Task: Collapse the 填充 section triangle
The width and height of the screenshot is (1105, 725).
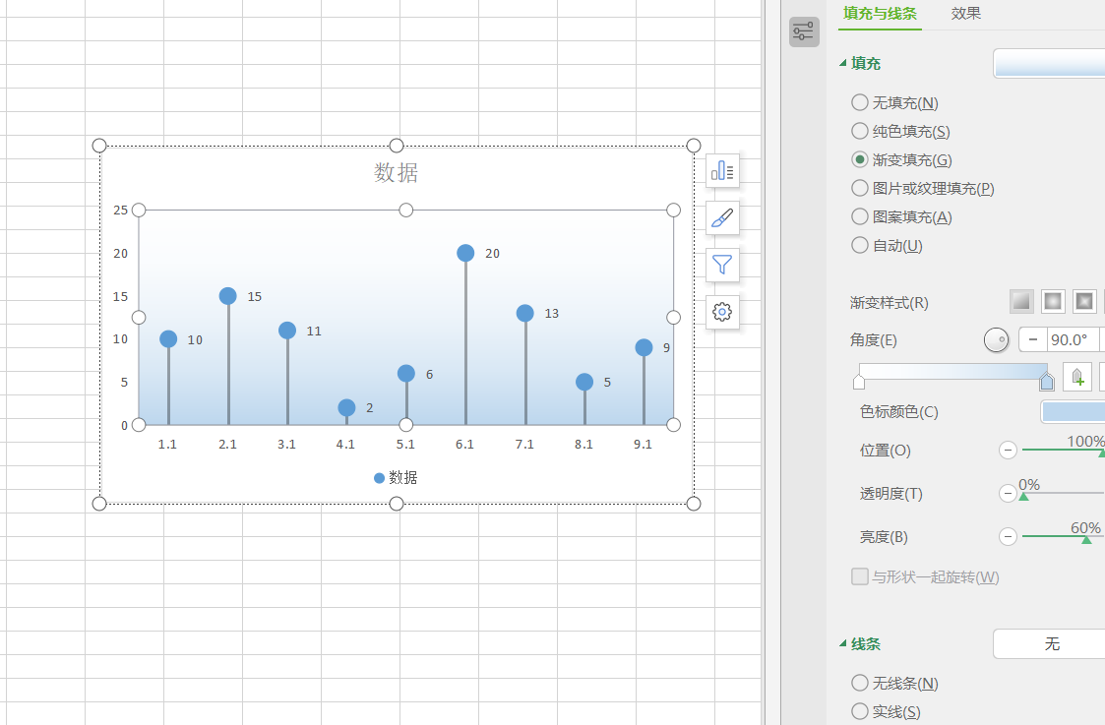Action: tap(843, 64)
